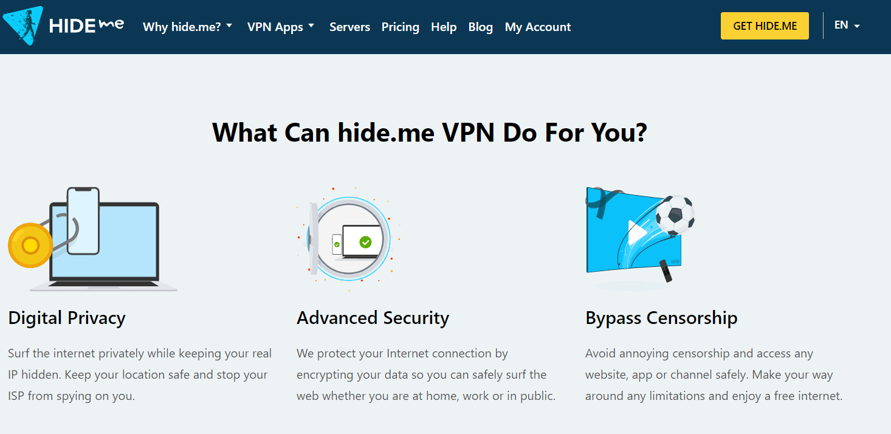This screenshot has width=891, height=434.
Task: Click the green checkmark in vault graphic
Action: click(365, 242)
